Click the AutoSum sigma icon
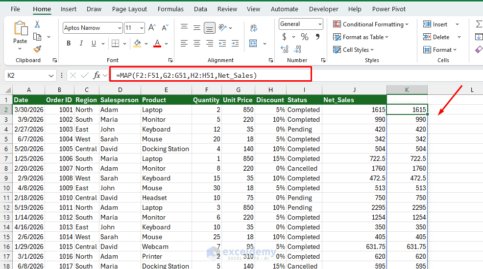The width and height of the screenshot is (483, 269). click(x=479, y=24)
